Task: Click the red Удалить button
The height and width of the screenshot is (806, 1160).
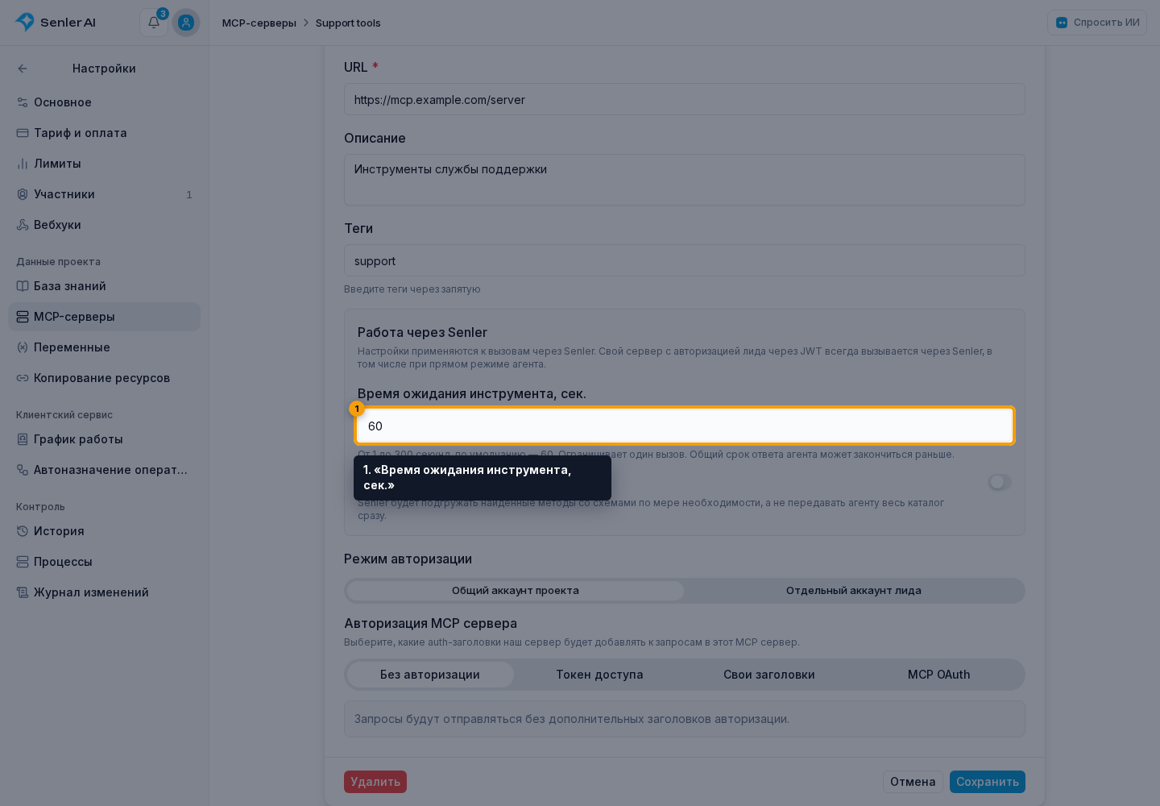Action: coord(375,782)
